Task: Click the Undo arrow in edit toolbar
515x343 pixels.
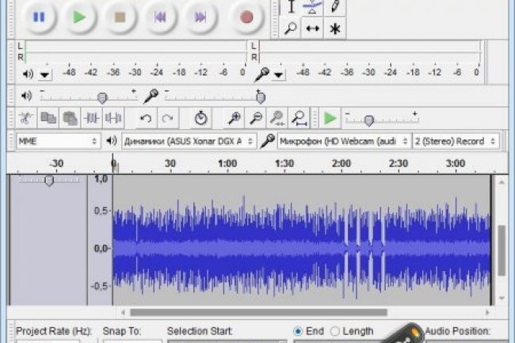Action: pos(145,118)
